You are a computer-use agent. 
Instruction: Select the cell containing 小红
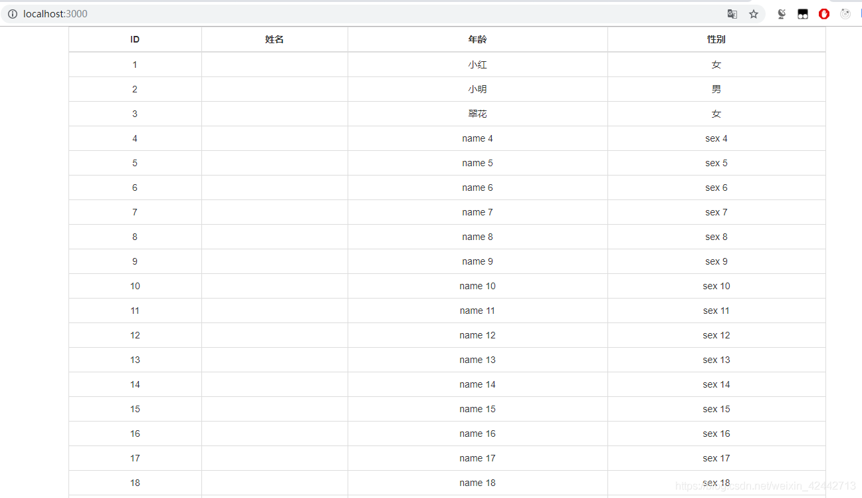(477, 64)
